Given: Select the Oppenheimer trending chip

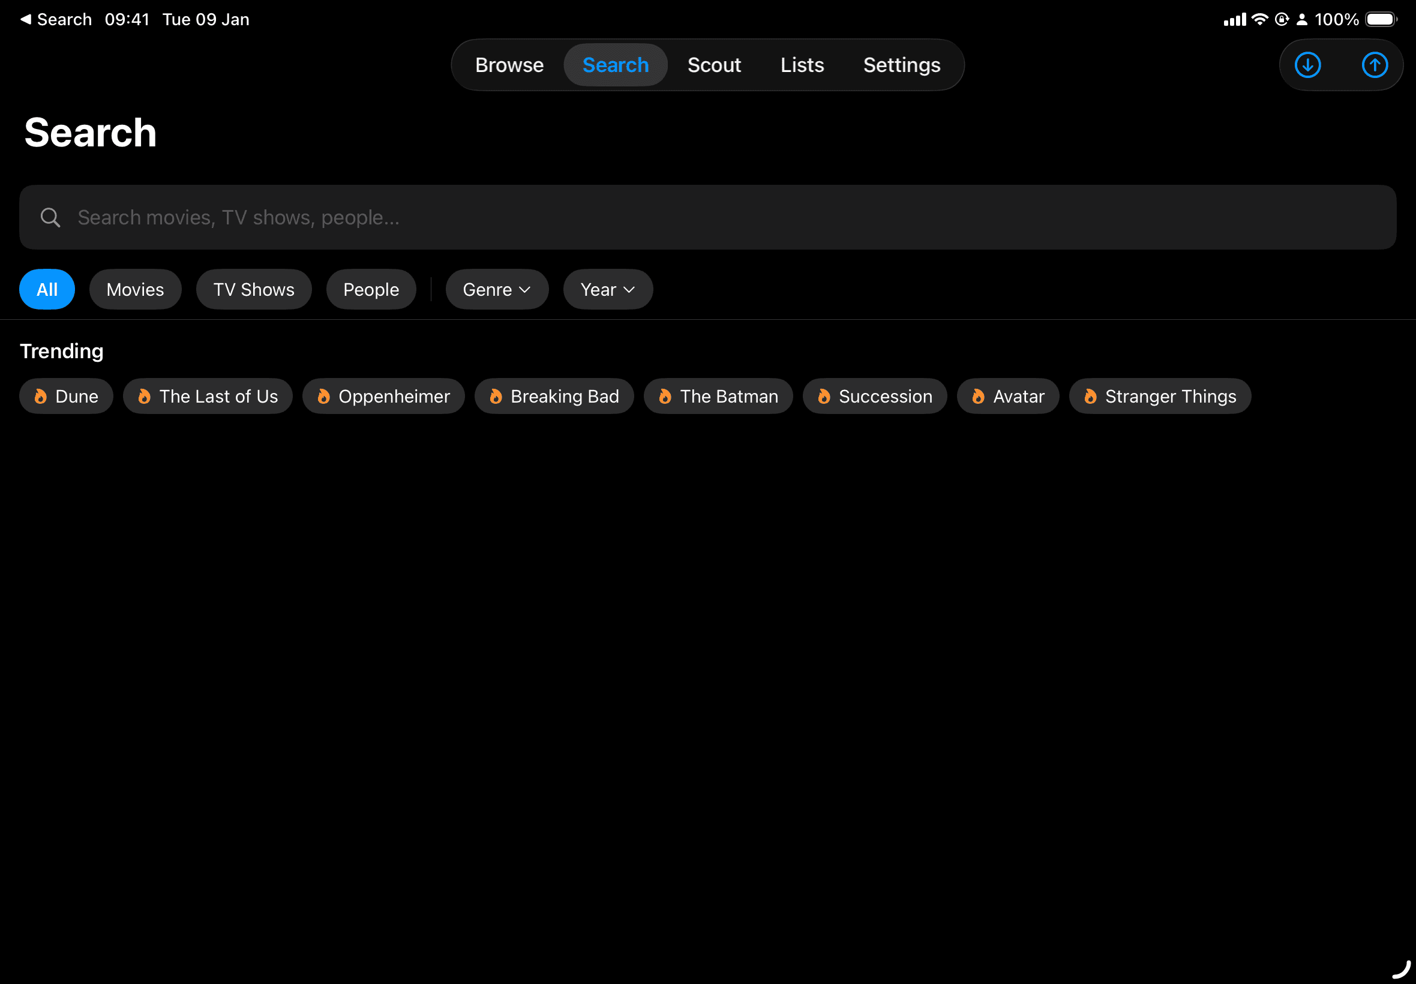Looking at the screenshot, I should click(383, 397).
